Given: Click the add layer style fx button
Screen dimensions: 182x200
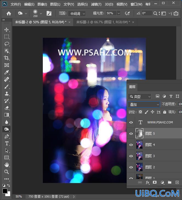Looking at the screenshot, I should point(147,182).
